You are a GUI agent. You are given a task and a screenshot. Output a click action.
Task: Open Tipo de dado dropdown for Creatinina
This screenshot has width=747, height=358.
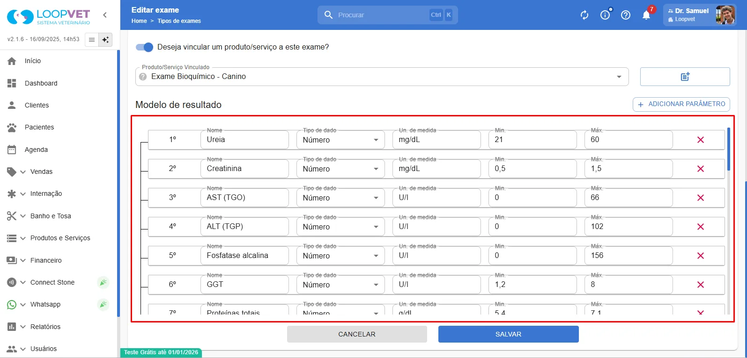pyautogui.click(x=340, y=169)
